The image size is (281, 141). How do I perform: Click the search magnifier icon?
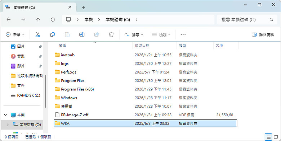click(x=271, y=20)
